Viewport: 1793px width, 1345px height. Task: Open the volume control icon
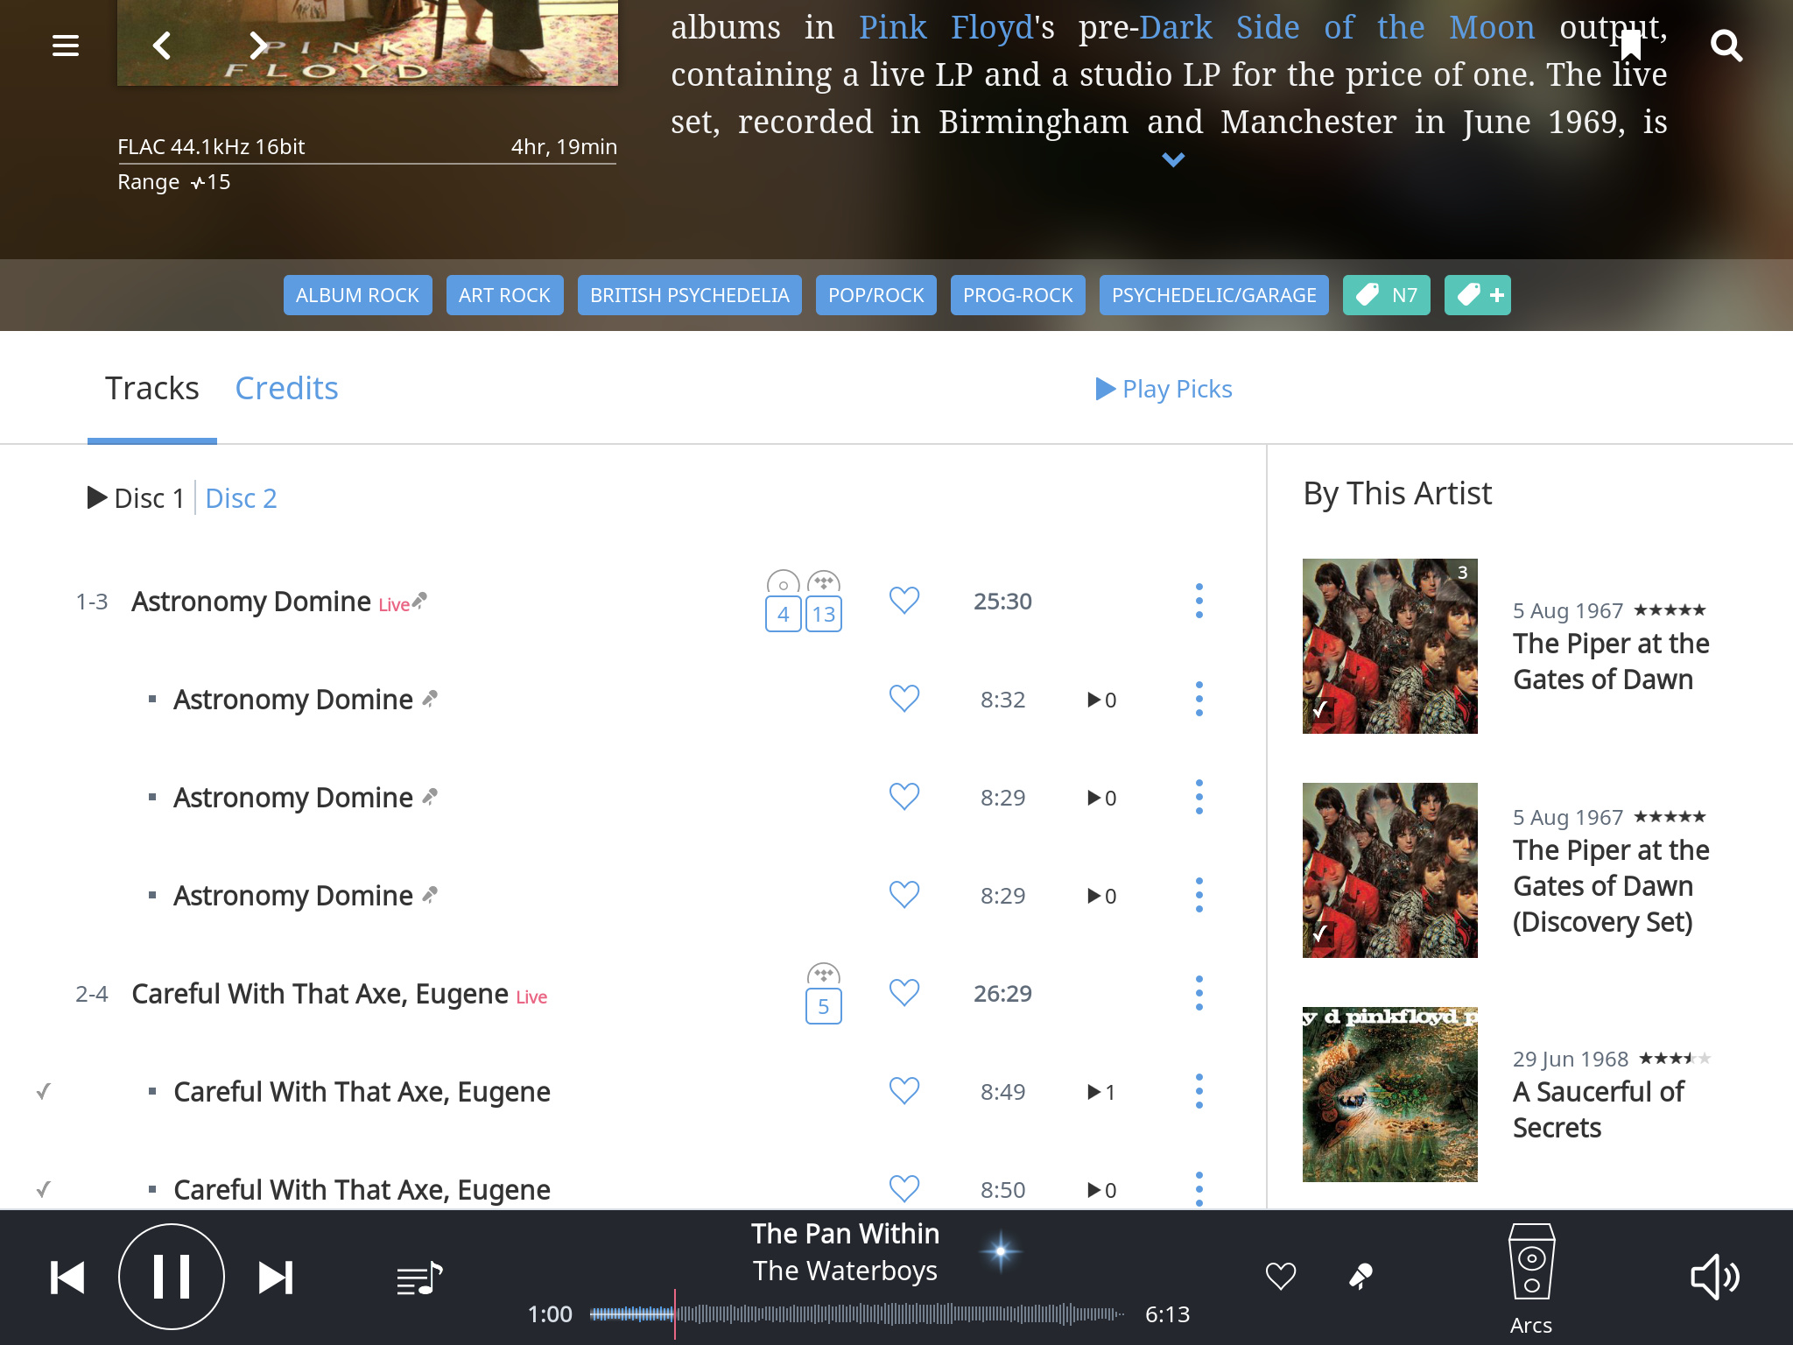pyautogui.click(x=1714, y=1276)
